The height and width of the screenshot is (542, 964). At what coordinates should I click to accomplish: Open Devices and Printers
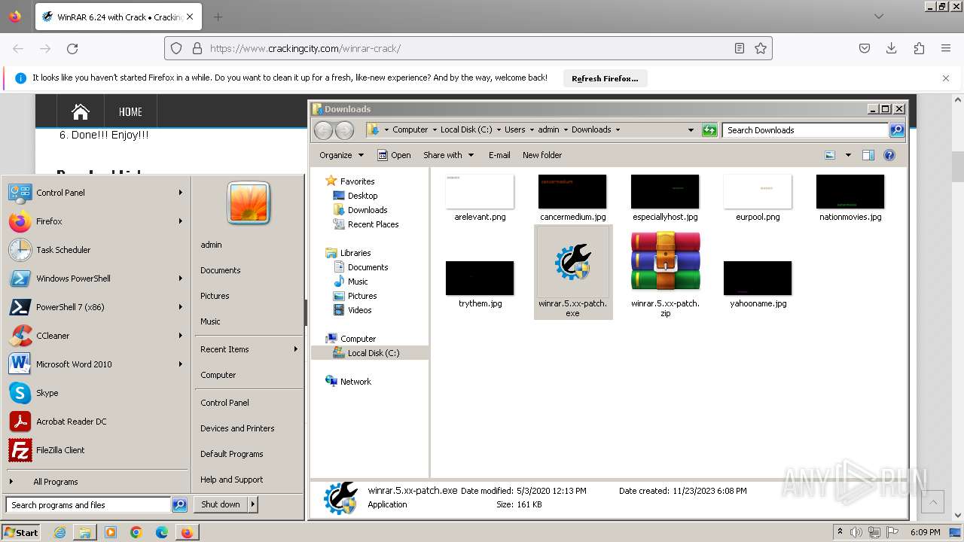(237, 428)
